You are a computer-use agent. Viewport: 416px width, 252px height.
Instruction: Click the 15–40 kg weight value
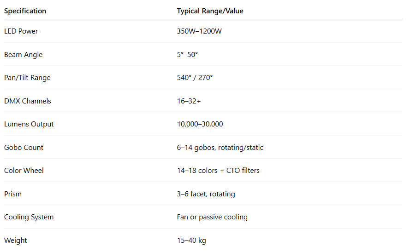(191, 241)
